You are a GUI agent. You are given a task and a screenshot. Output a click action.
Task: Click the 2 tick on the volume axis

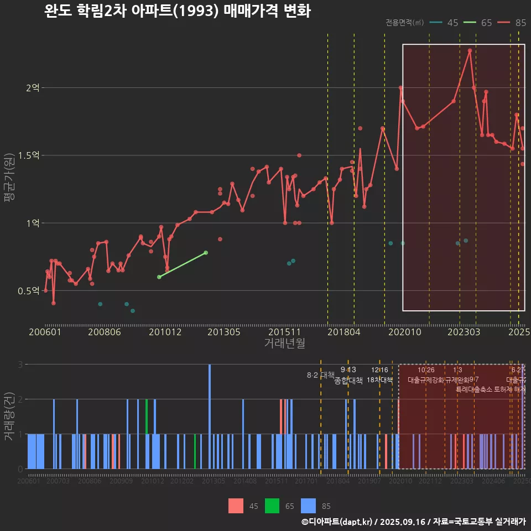20,399
